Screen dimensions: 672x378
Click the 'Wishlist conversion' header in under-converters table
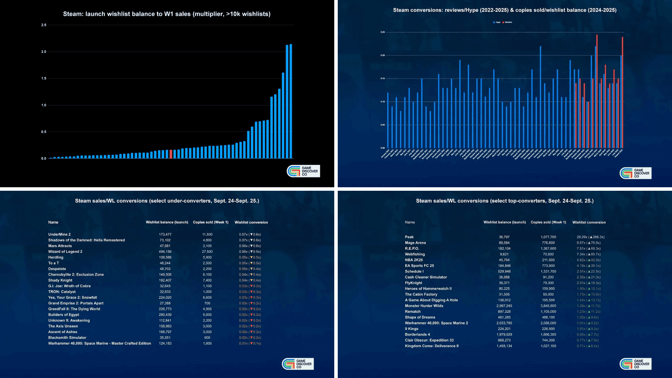(x=251, y=222)
